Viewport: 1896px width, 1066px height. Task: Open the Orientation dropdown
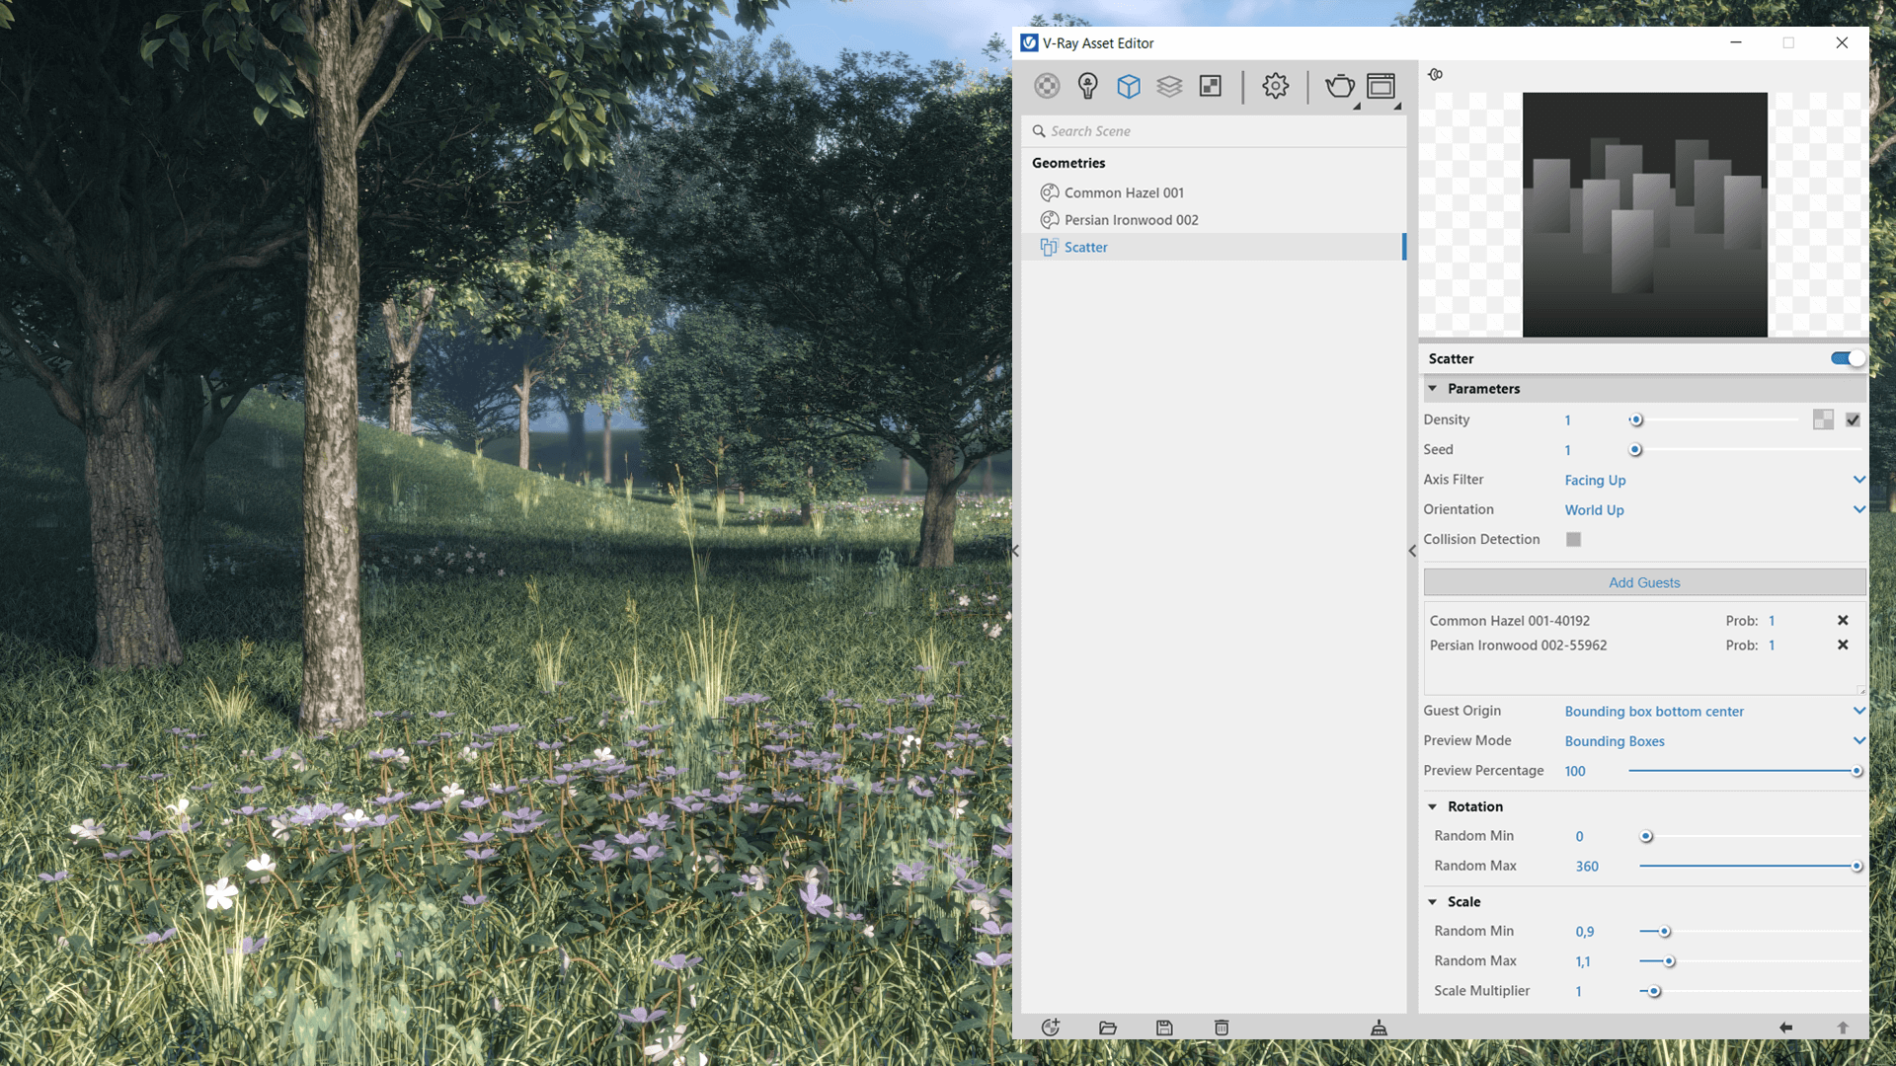(x=1714, y=509)
